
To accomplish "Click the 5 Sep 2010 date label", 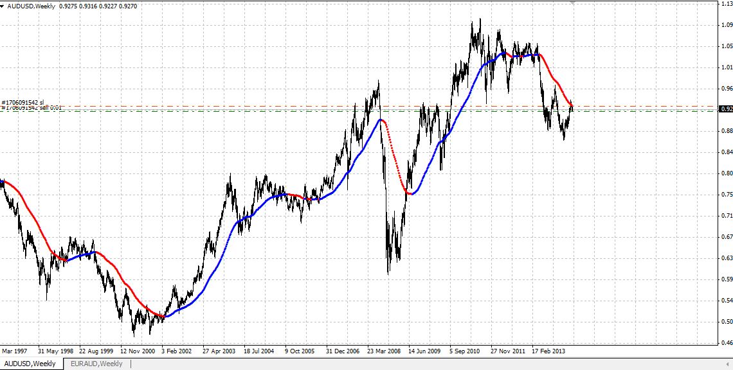I will (x=465, y=350).
